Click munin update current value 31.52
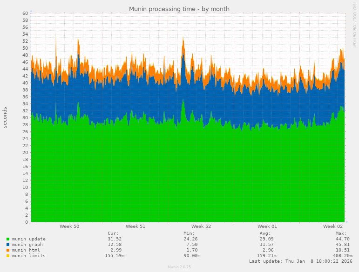The image size is (359, 272). (115, 239)
